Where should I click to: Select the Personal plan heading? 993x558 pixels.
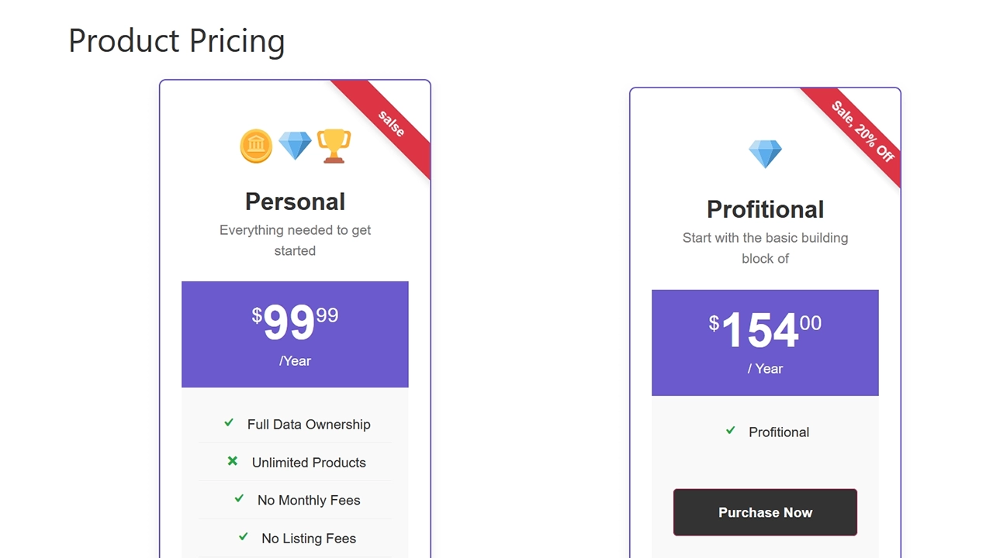point(295,201)
